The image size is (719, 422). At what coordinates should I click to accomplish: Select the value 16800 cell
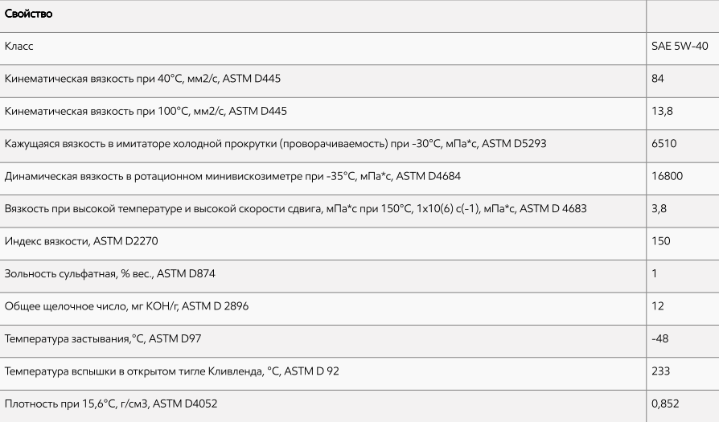tap(667, 176)
